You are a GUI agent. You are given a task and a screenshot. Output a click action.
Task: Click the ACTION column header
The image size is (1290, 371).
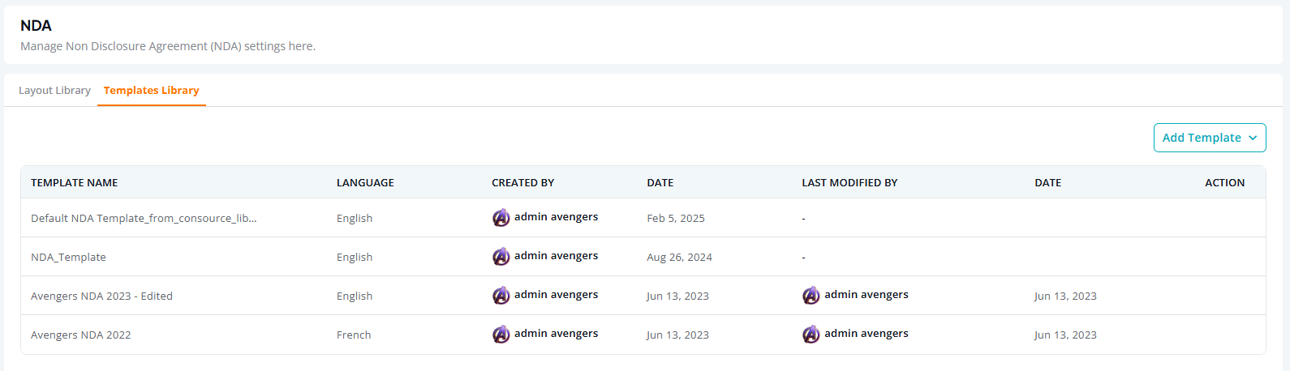pos(1224,183)
